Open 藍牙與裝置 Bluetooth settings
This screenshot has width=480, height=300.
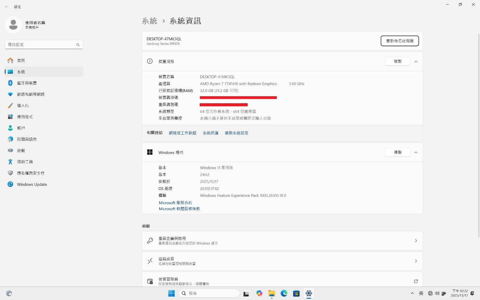[27, 83]
